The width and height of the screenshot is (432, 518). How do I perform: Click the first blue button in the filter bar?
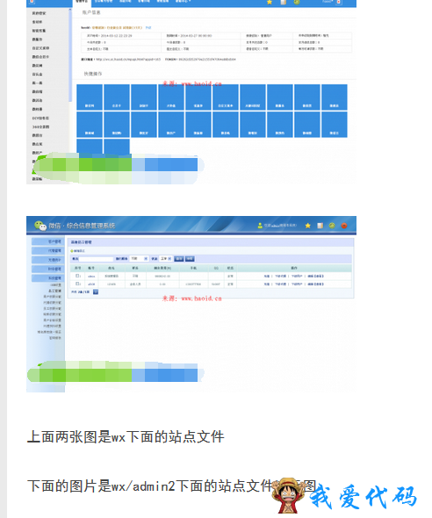click(178, 259)
